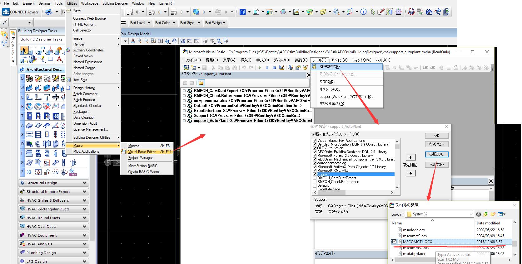Click the Reset stop icon in VBA toolbar
The width and height of the screenshot is (522, 264).
(x=274, y=68)
